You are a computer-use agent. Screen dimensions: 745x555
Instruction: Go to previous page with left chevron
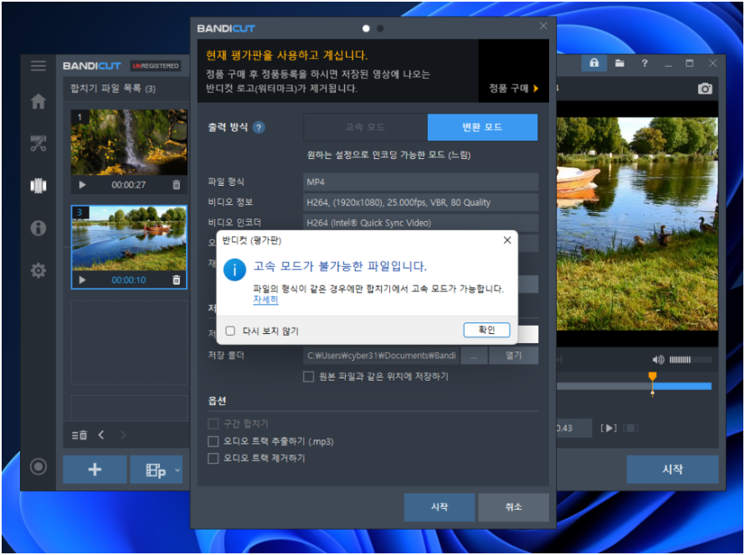coord(101,434)
